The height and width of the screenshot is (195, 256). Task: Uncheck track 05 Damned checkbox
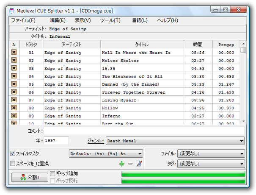pos(14,84)
